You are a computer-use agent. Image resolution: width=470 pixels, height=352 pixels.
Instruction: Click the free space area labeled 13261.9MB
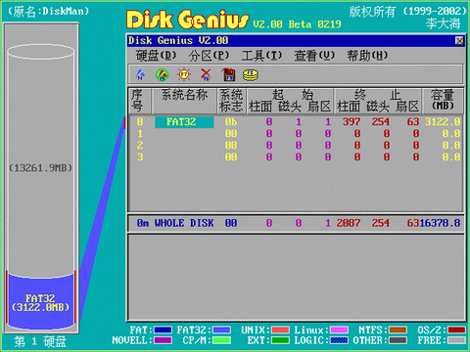click(x=41, y=168)
